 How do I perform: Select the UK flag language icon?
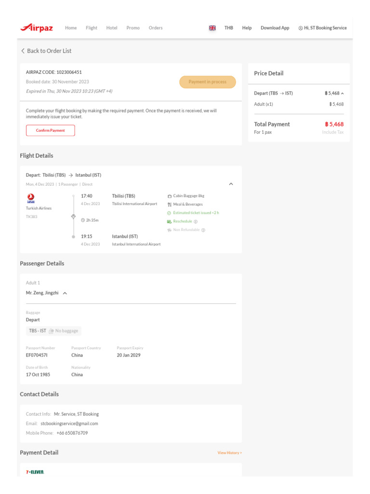click(x=212, y=28)
